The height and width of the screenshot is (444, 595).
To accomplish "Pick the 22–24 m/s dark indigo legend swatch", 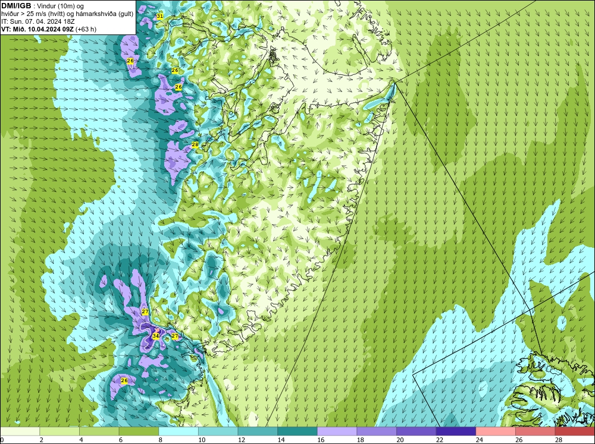I will pos(456,431).
